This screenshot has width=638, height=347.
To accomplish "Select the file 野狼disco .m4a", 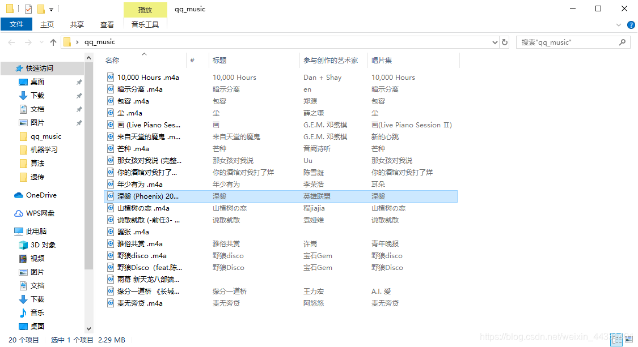I will pyautogui.click(x=142, y=255).
